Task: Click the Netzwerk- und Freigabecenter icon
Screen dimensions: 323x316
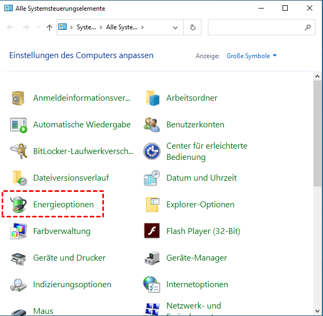Action: pyautogui.click(x=152, y=309)
